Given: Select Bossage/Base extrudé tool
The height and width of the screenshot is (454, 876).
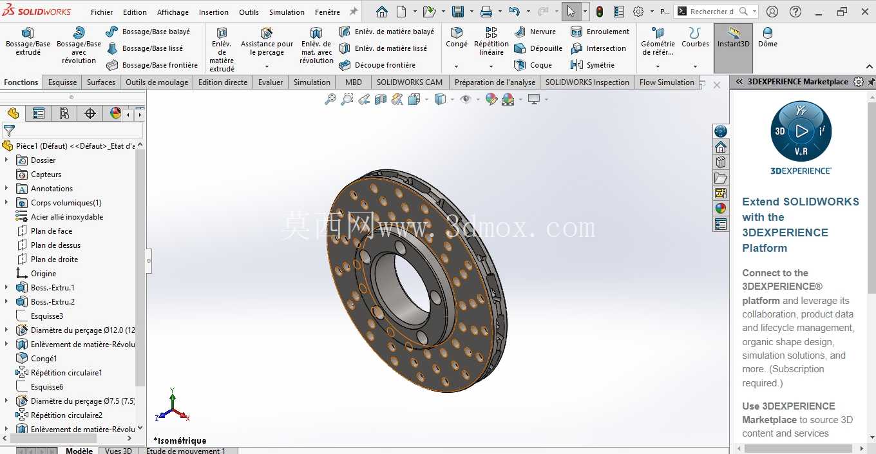Looking at the screenshot, I should click(x=28, y=42).
